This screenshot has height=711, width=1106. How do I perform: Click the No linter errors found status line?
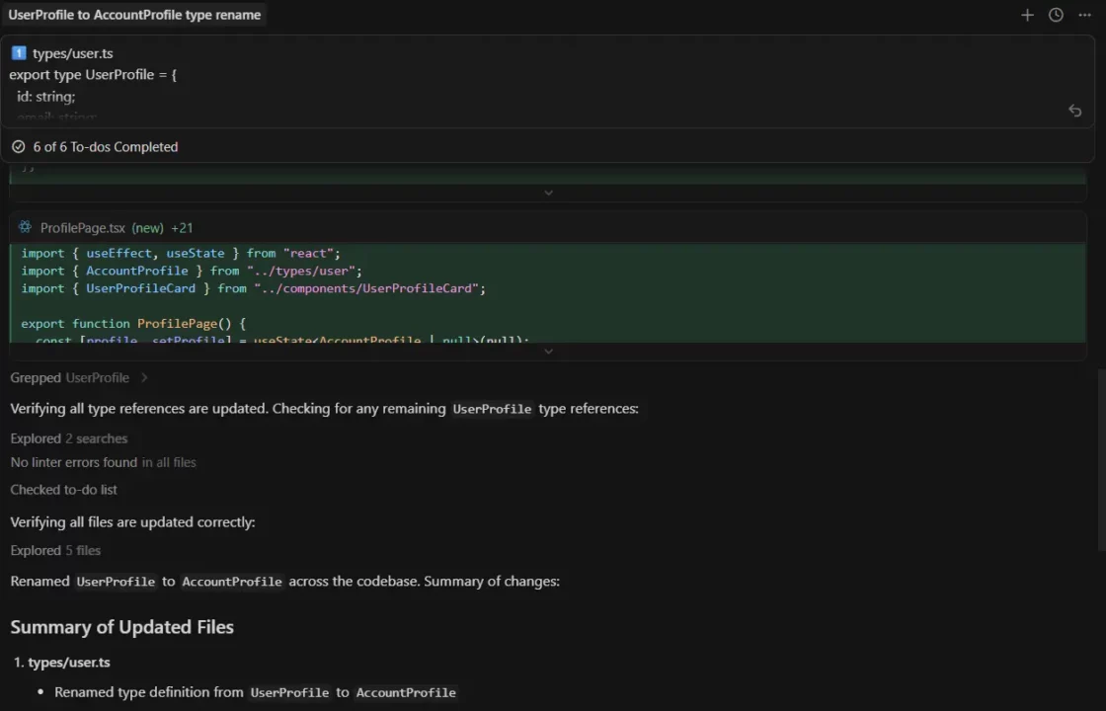103,461
